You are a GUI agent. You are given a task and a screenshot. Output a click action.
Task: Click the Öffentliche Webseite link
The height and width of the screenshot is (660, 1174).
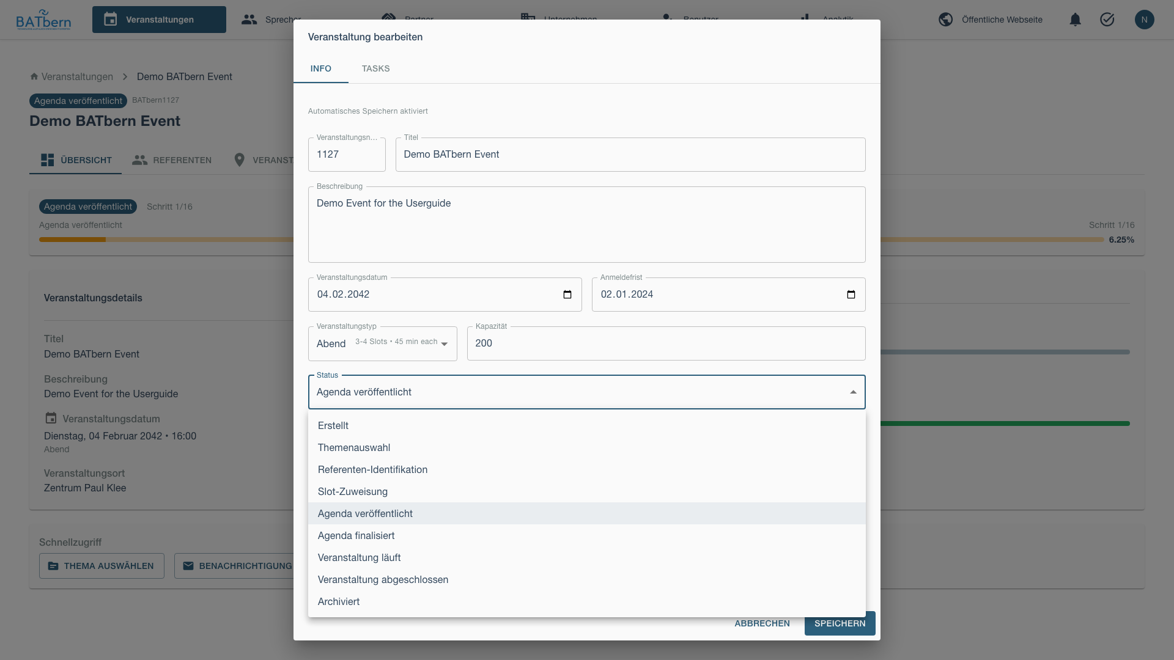(x=1002, y=20)
